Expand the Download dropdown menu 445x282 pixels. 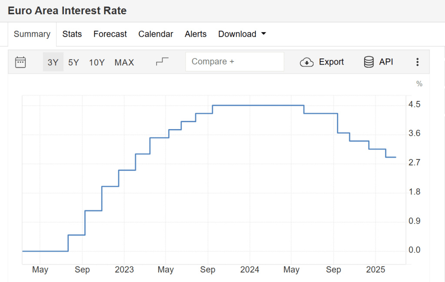[242, 34]
